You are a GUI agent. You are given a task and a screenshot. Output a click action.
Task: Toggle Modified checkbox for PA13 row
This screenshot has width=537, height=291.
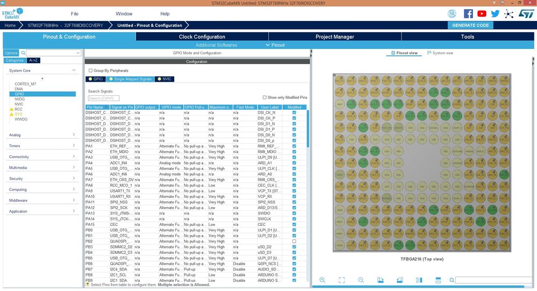tap(294, 213)
